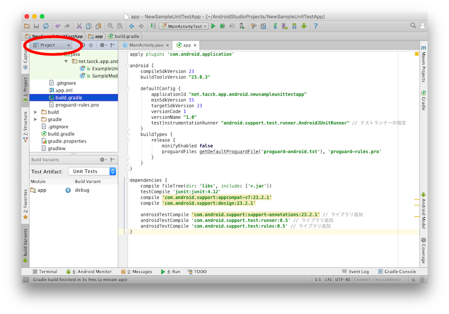449x314 pixels.
Task: Paste with the clipboard toolbar icon
Action: pyautogui.click(x=98, y=26)
